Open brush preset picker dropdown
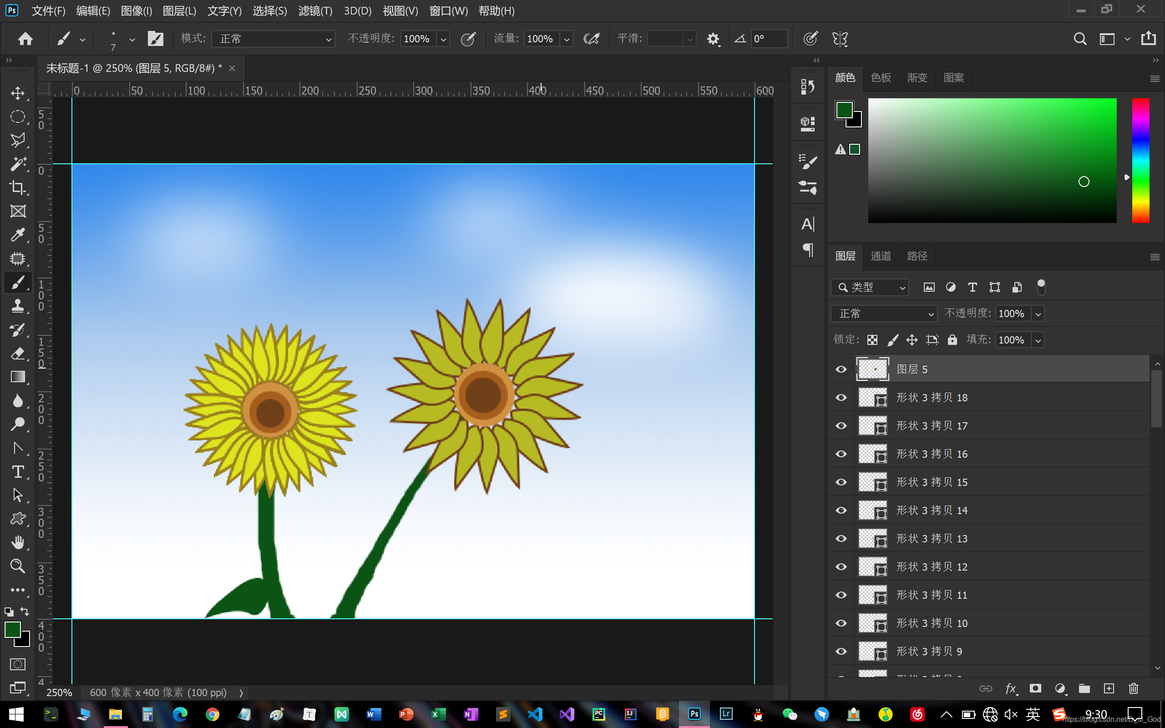 coord(132,40)
